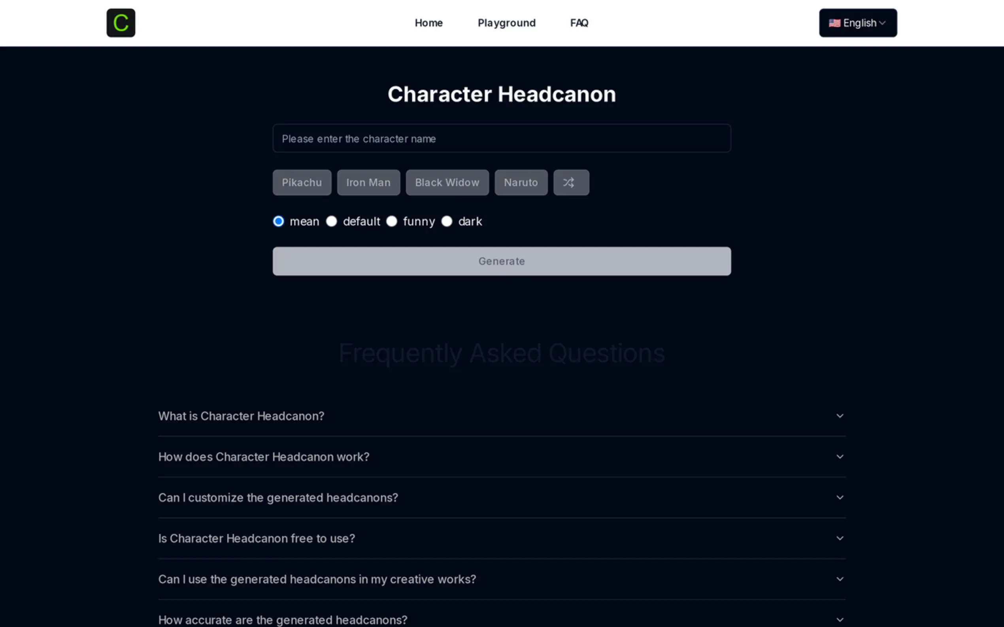1004x627 pixels.
Task: Open the Playground nav link
Action: point(506,23)
